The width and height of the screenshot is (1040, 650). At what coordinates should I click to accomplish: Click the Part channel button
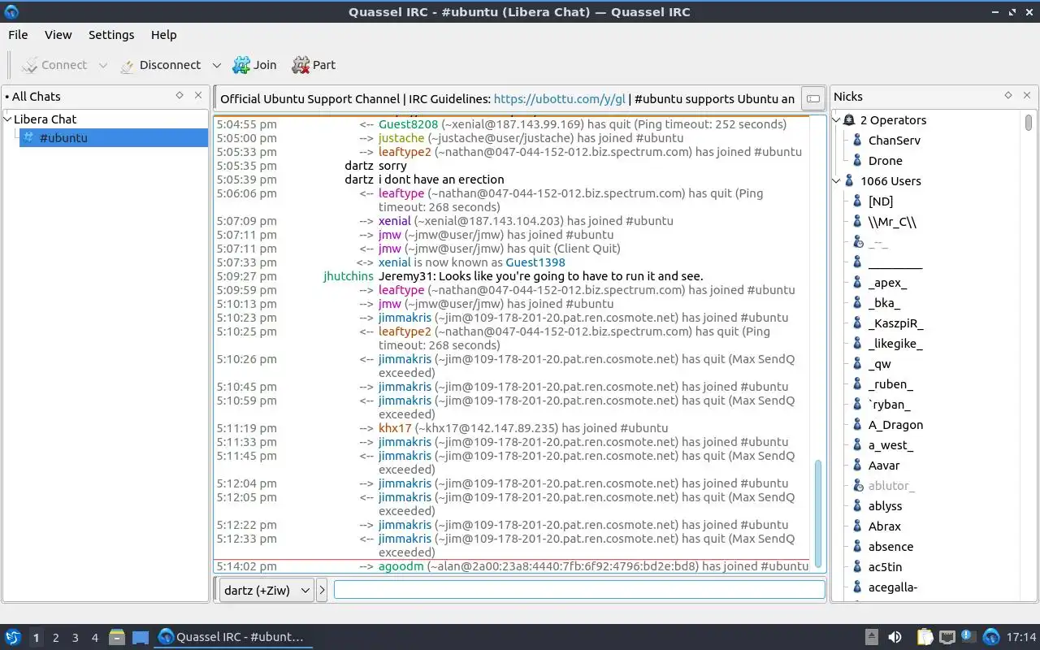coord(314,65)
